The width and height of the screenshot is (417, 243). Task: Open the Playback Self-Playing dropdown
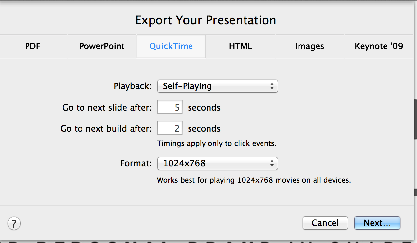click(217, 86)
